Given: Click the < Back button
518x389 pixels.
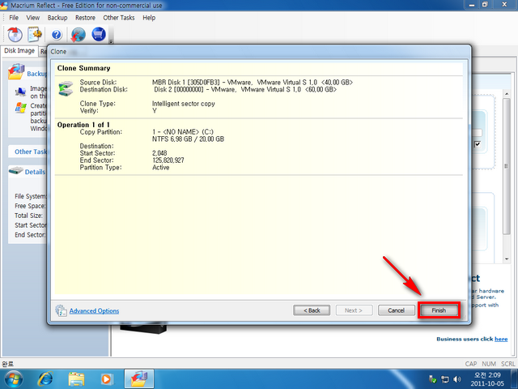Looking at the screenshot, I should click(312, 310).
